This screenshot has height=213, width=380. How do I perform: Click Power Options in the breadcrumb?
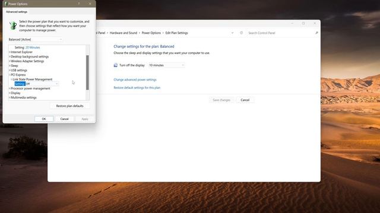tap(151, 33)
